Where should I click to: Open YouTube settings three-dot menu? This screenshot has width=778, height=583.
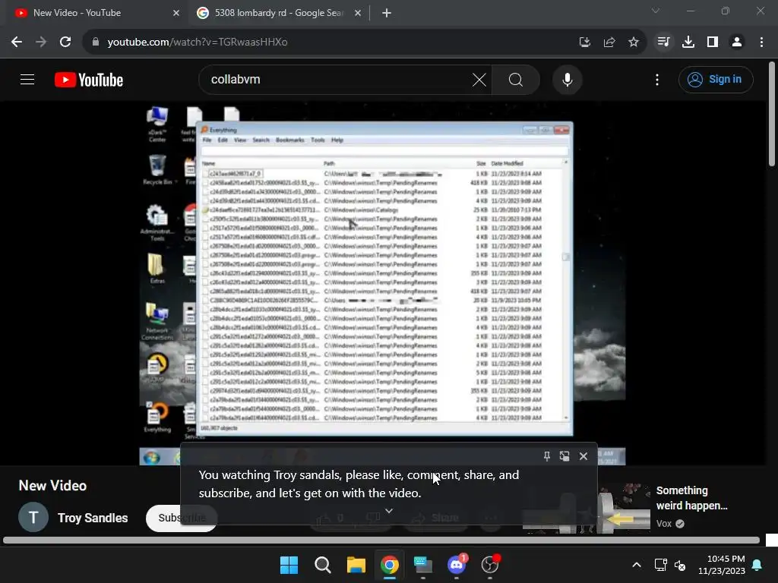click(x=657, y=79)
